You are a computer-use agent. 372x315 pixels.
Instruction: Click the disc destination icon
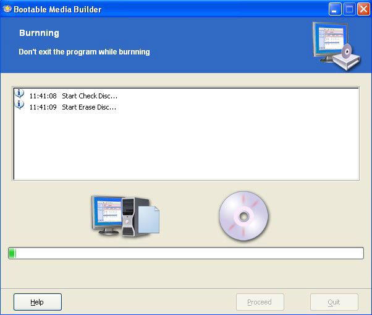243,216
